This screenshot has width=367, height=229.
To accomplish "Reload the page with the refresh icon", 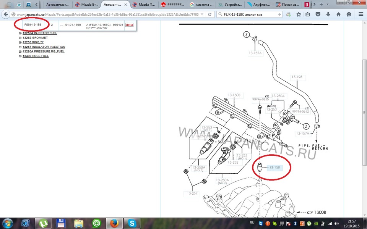I will point(210,14).
